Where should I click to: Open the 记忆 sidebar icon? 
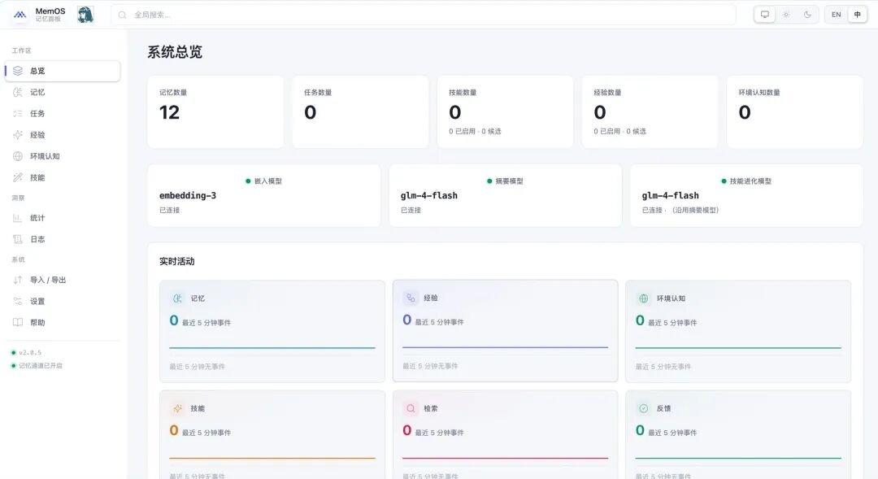(18, 93)
